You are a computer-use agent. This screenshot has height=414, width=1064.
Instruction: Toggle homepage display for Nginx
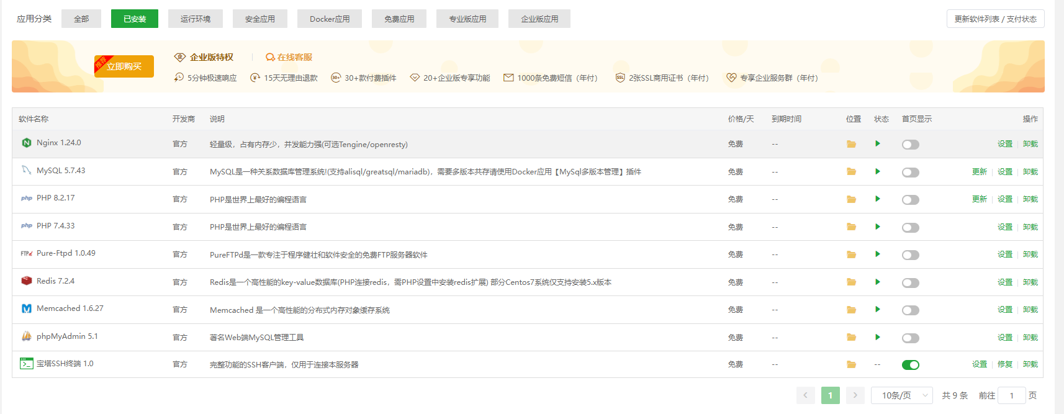tap(911, 145)
